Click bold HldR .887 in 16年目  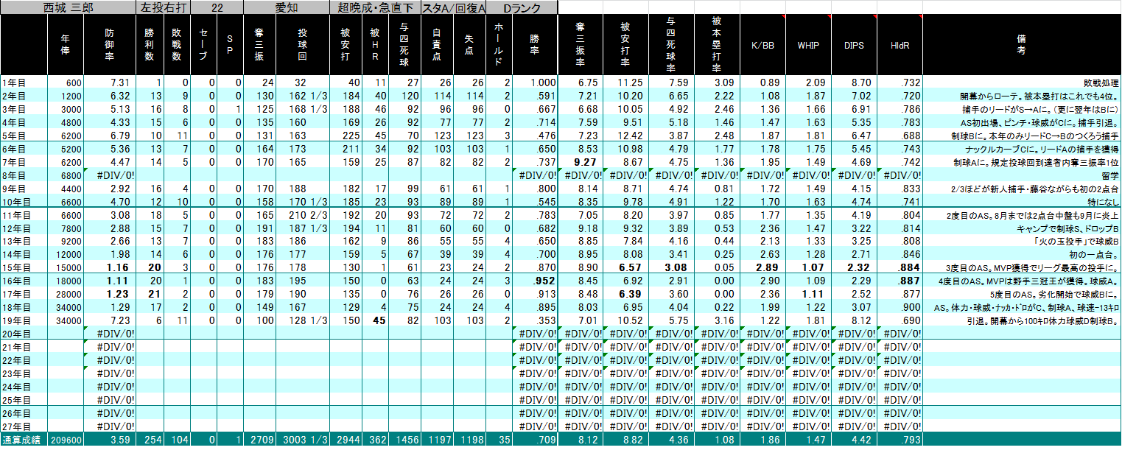pyautogui.click(x=900, y=280)
